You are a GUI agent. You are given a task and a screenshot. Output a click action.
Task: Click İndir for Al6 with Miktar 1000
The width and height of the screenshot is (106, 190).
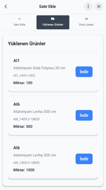[84, 159]
